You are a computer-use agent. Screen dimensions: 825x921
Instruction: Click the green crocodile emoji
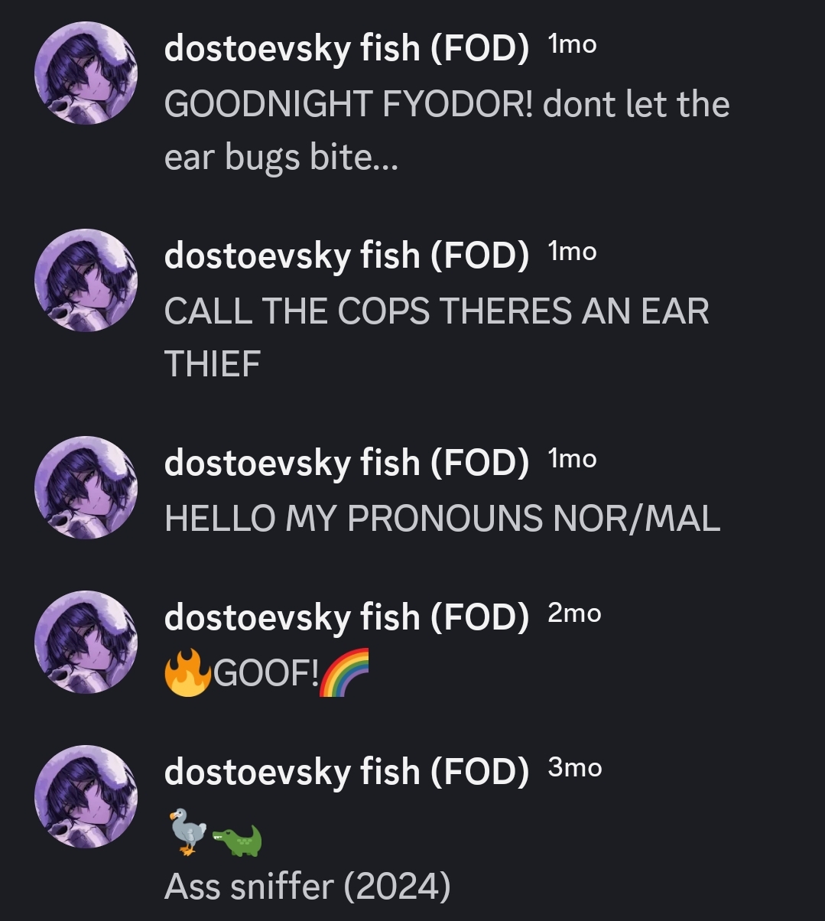[x=236, y=841]
